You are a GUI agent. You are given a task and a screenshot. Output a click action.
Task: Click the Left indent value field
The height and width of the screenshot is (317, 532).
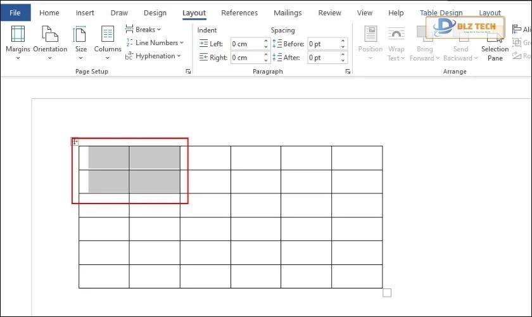(246, 44)
